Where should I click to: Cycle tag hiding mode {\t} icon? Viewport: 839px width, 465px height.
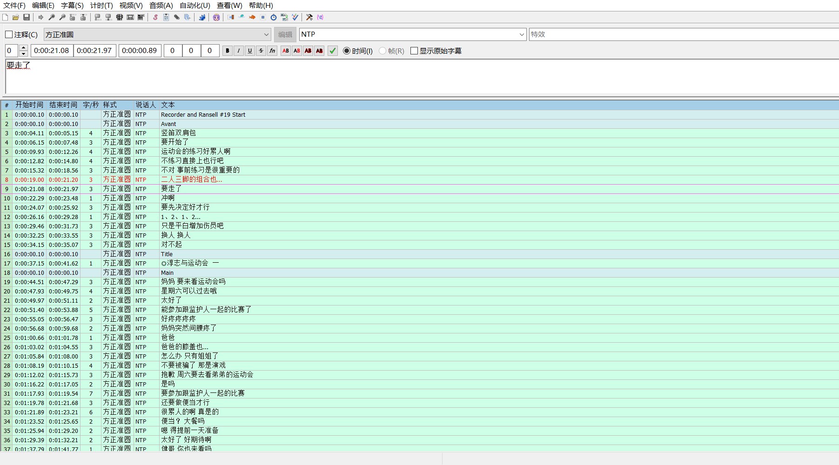[320, 17]
